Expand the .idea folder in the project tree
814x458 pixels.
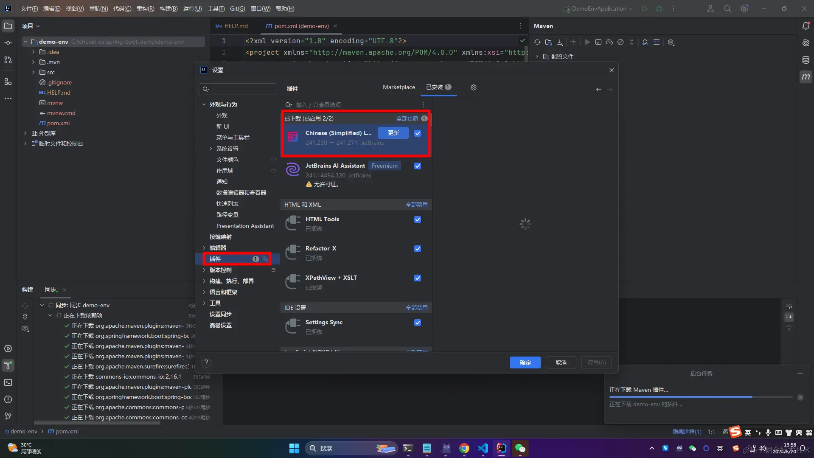tap(34, 52)
